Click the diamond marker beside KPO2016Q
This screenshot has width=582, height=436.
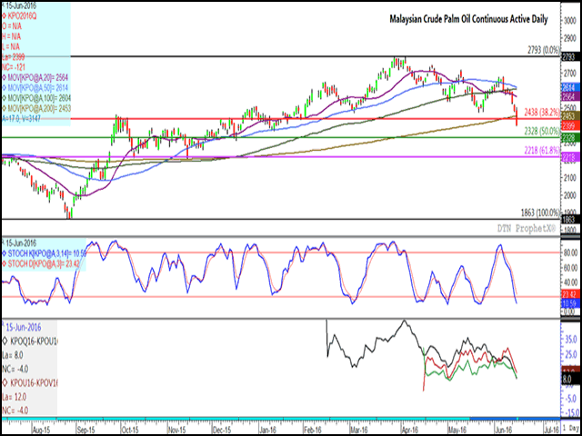point(5,16)
